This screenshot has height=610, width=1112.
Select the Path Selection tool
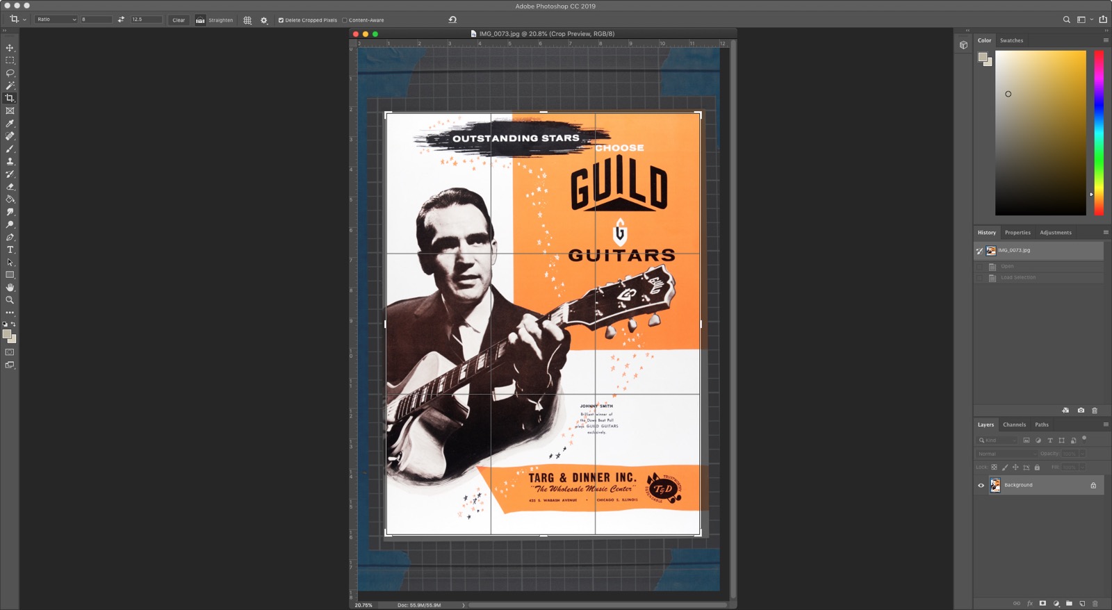click(10, 262)
